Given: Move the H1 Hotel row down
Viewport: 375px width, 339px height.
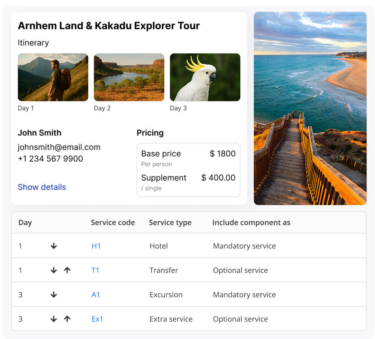Looking at the screenshot, I should tap(54, 246).
